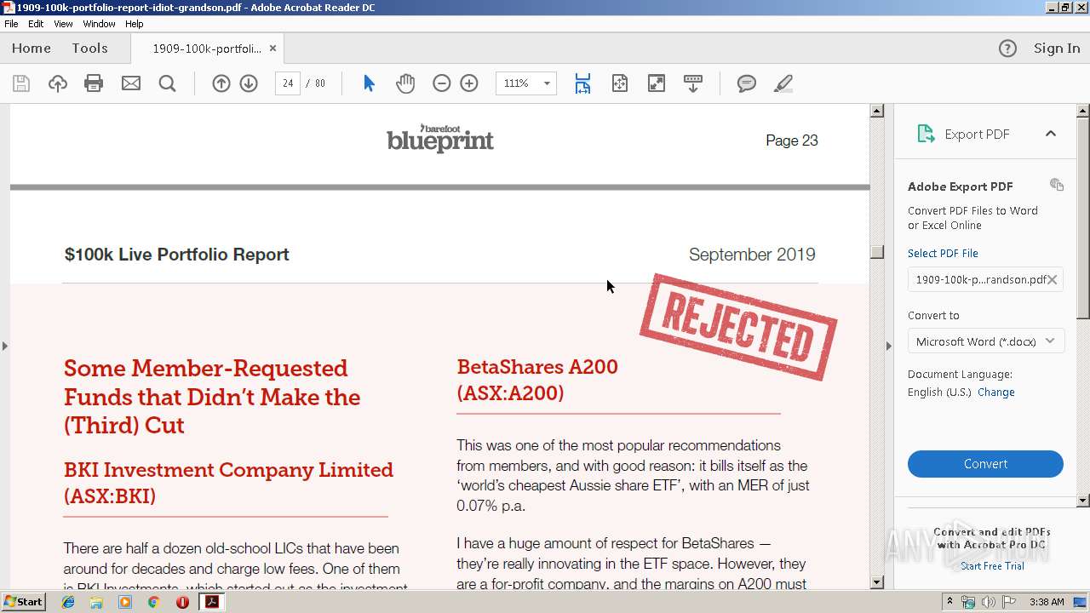Open the Window menu

coord(99,24)
